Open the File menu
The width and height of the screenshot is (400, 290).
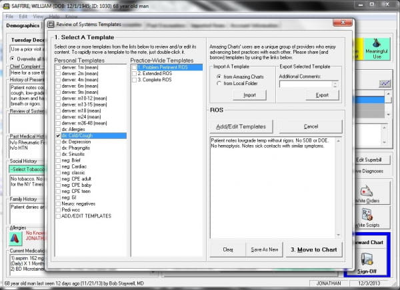pyautogui.click(x=9, y=17)
